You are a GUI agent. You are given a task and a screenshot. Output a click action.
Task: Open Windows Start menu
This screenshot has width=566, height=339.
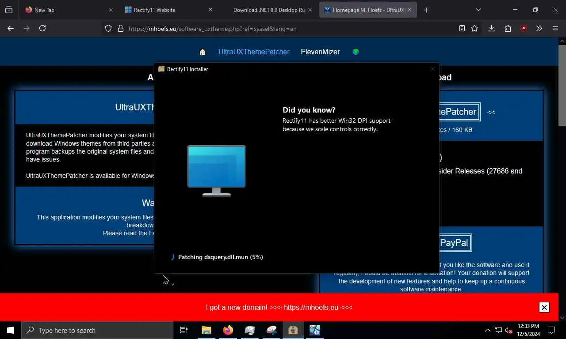(11, 330)
